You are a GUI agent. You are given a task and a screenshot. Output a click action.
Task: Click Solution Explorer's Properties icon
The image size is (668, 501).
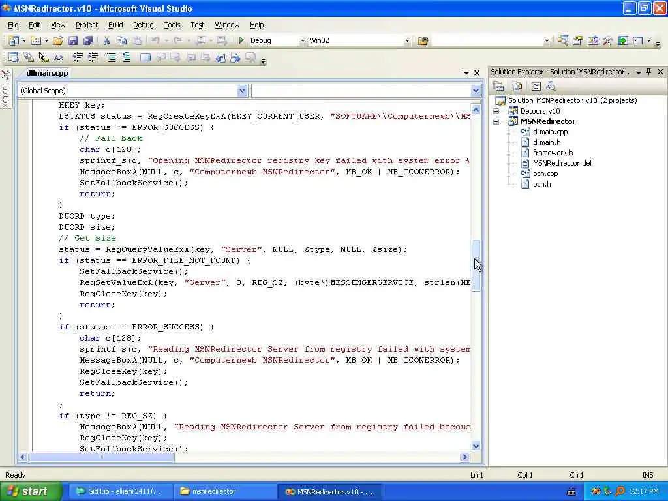(x=499, y=87)
